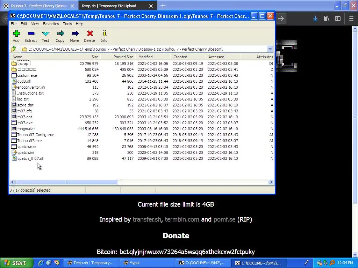
Task: Click Internet Explorer quick launch icon
Action: pos(41,263)
